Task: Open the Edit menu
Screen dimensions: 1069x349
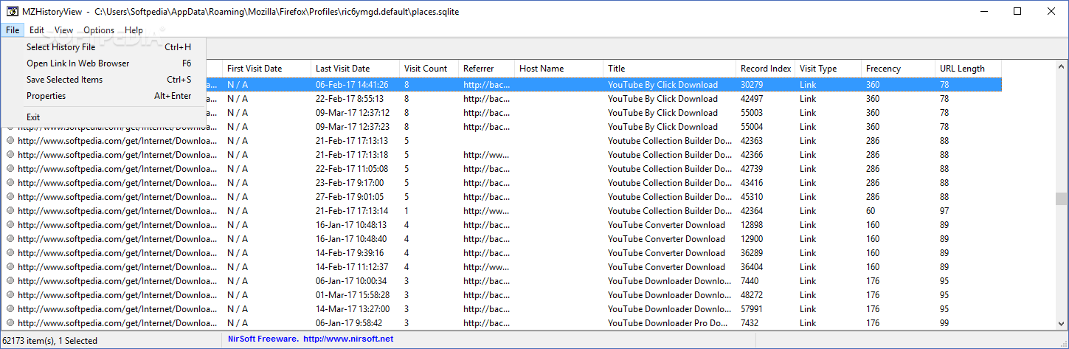Action: [x=37, y=30]
